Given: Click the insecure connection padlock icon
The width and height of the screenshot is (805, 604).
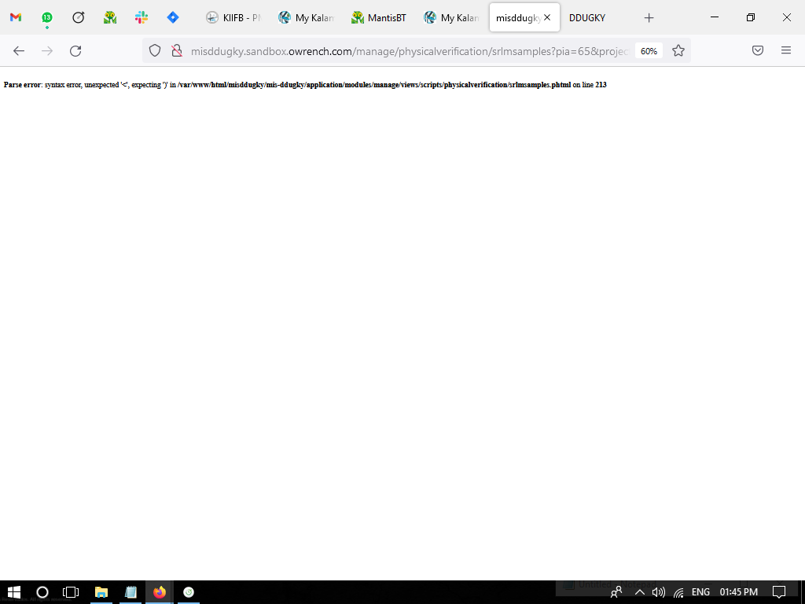Looking at the screenshot, I should coord(177,51).
